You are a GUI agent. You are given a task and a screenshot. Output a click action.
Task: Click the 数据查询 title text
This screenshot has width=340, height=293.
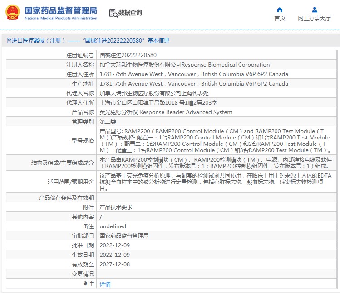pos(130,13)
